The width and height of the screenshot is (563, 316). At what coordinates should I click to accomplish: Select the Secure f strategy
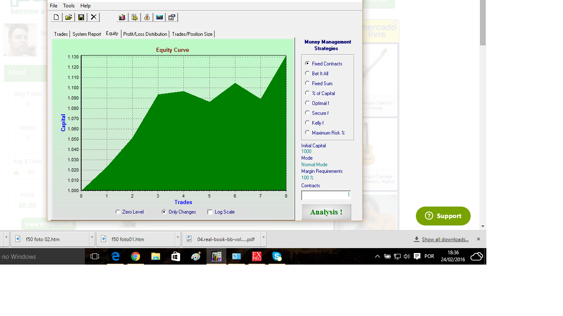click(317, 113)
